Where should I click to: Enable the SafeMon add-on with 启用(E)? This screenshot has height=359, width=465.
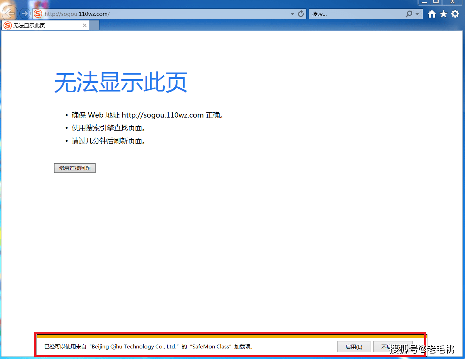354,347
